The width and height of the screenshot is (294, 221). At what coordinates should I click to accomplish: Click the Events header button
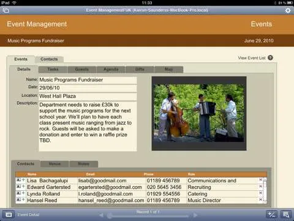click(x=262, y=24)
